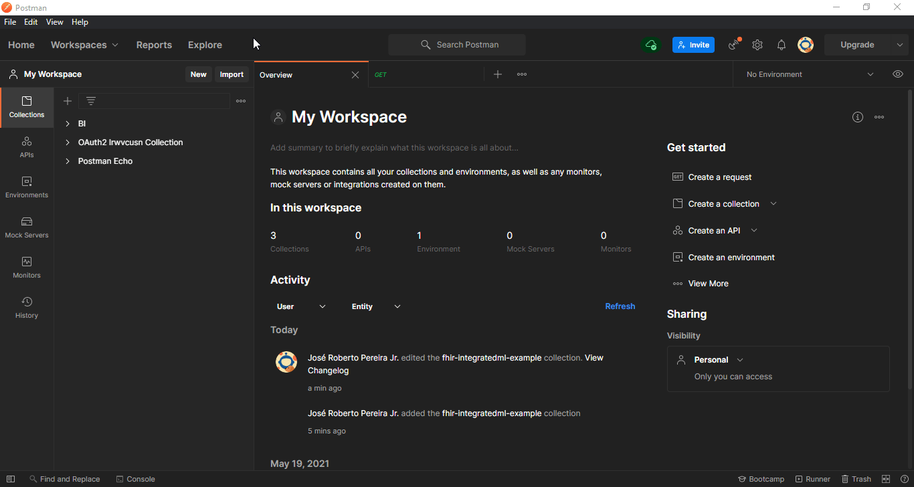Open the Workspaces dropdown
The image size is (914, 487).
click(84, 45)
